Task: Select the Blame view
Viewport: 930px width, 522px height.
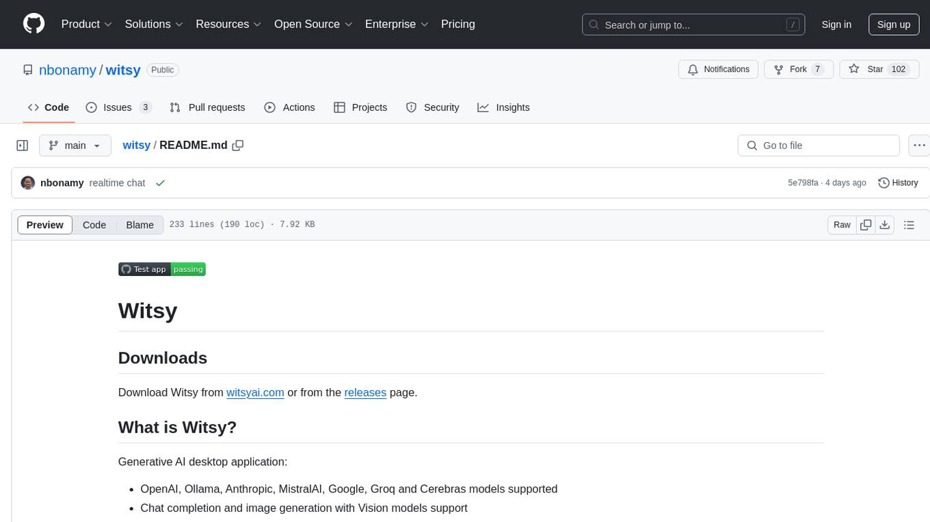Action: 139,225
